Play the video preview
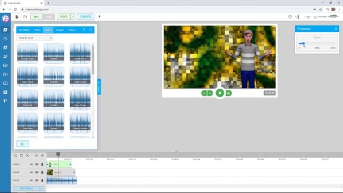The width and height of the screenshot is (343, 193). point(220,93)
